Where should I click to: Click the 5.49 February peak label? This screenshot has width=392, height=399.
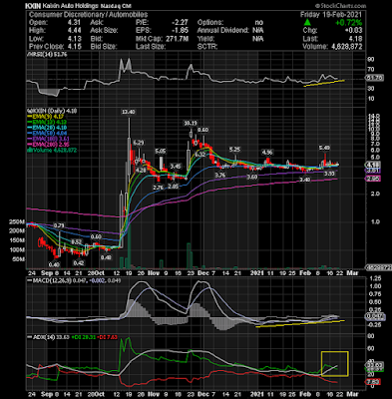point(324,148)
